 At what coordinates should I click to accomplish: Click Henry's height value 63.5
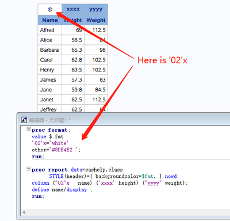(76, 70)
